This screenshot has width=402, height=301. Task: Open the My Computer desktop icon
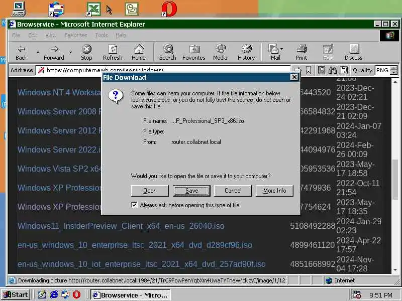tap(19, 9)
